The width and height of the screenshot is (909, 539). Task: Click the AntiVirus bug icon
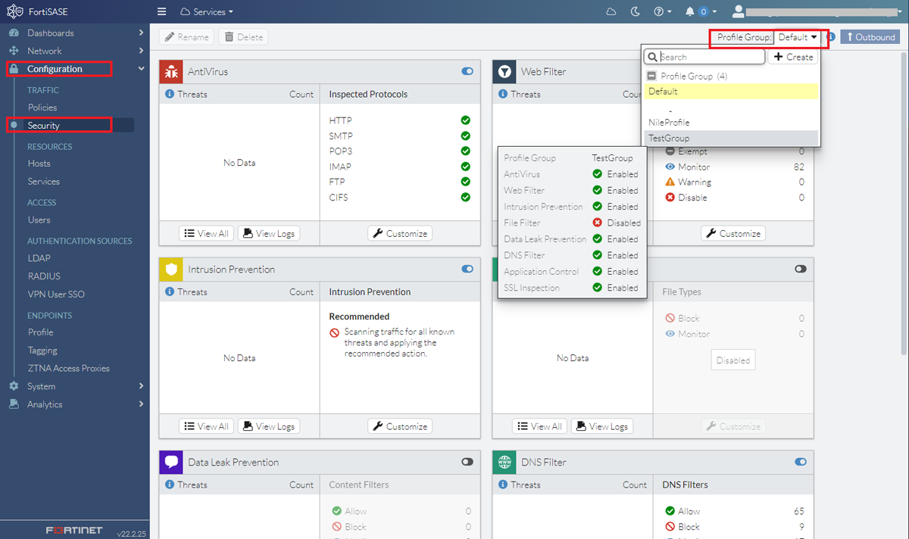[x=171, y=71]
